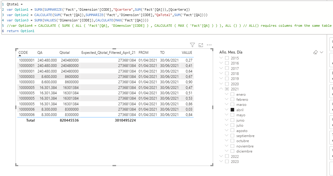This screenshot has width=333, height=176.
Task: Check the septiembre month checkbox
Action: click(232, 136)
